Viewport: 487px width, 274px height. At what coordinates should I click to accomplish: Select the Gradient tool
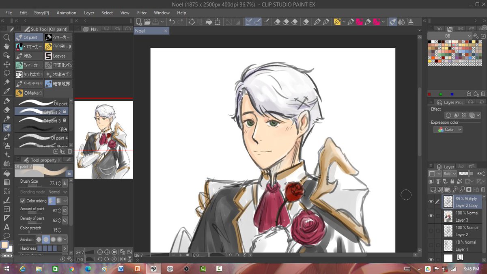click(x=6, y=182)
